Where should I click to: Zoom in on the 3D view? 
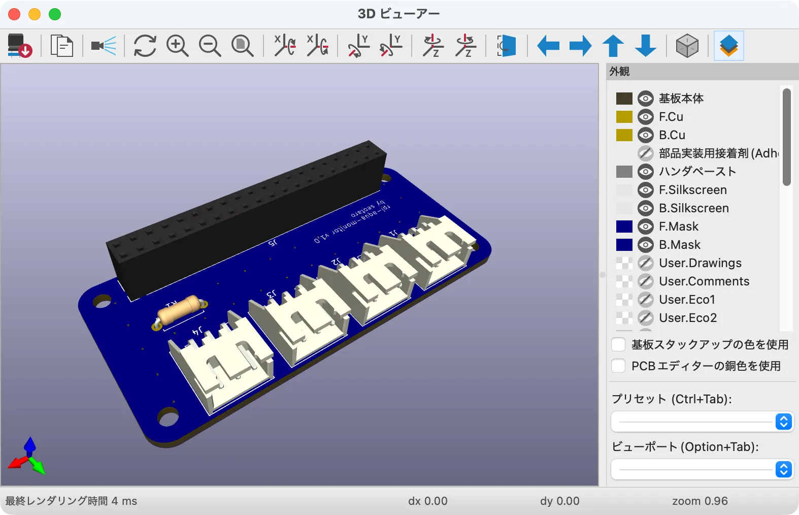pos(177,46)
